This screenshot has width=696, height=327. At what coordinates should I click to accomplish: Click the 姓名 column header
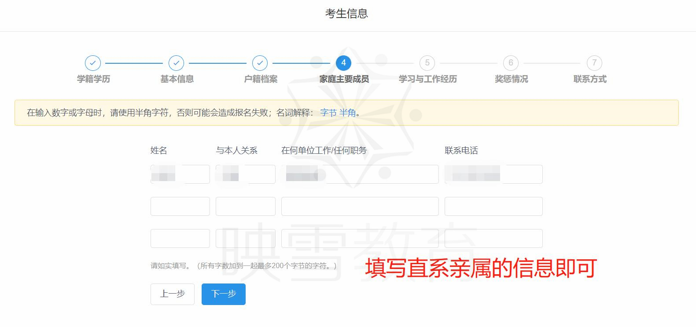pos(159,150)
